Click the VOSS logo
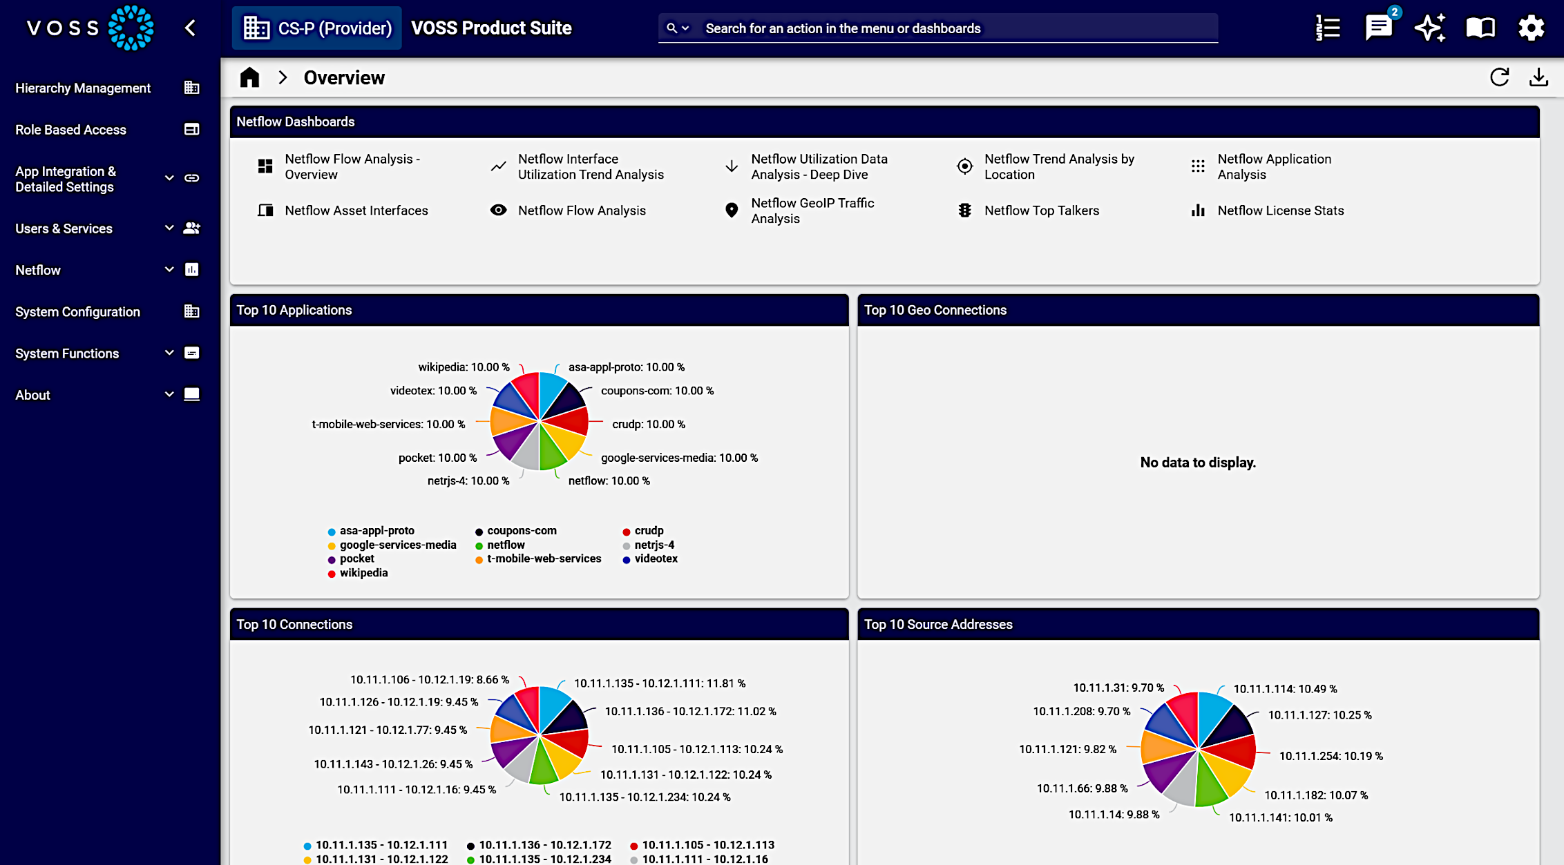Viewport: 1564px width, 865px height. (90, 28)
